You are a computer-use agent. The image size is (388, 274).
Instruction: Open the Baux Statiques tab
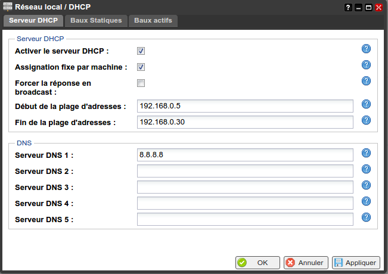pyautogui.click(x=96, y=20)
